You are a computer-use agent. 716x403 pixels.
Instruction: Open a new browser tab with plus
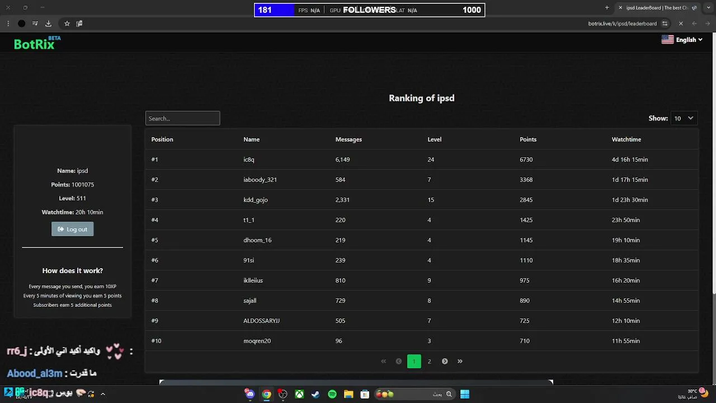(607, 8)
